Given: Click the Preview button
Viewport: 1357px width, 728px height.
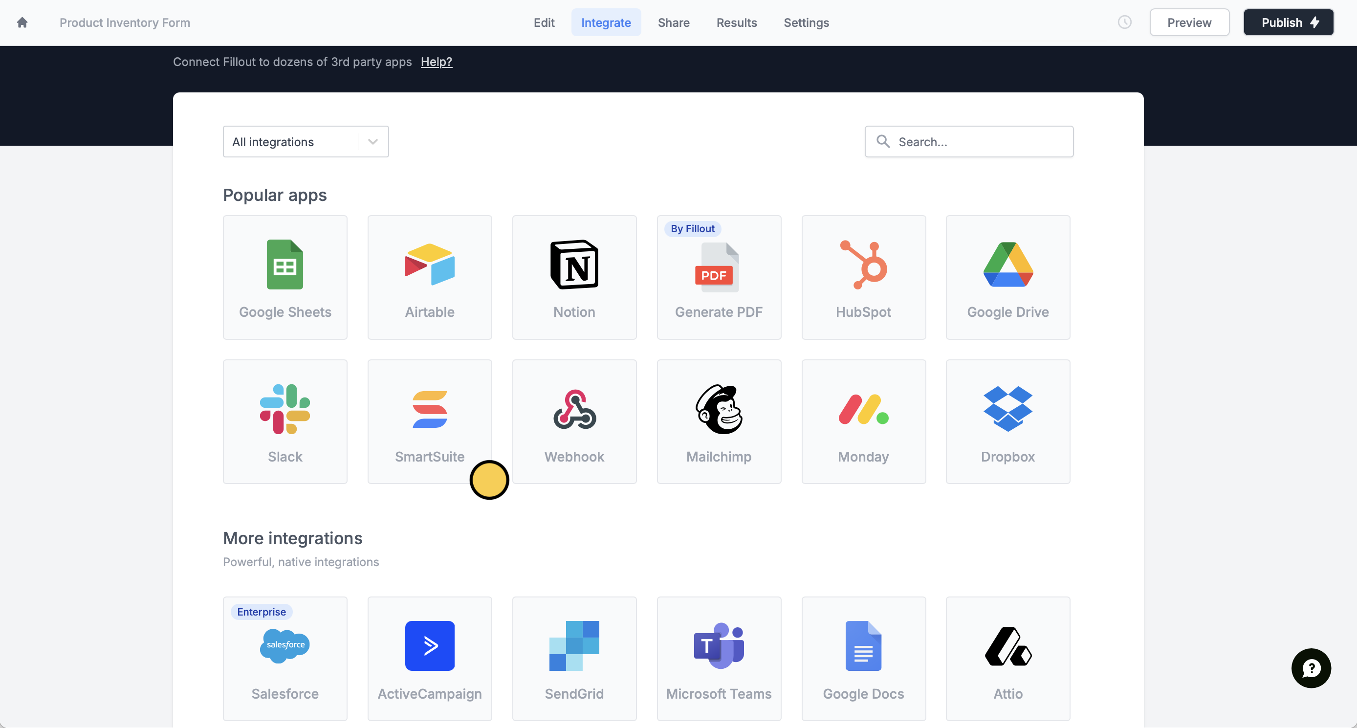Looking at the screenshot, I should point(1189,22).
